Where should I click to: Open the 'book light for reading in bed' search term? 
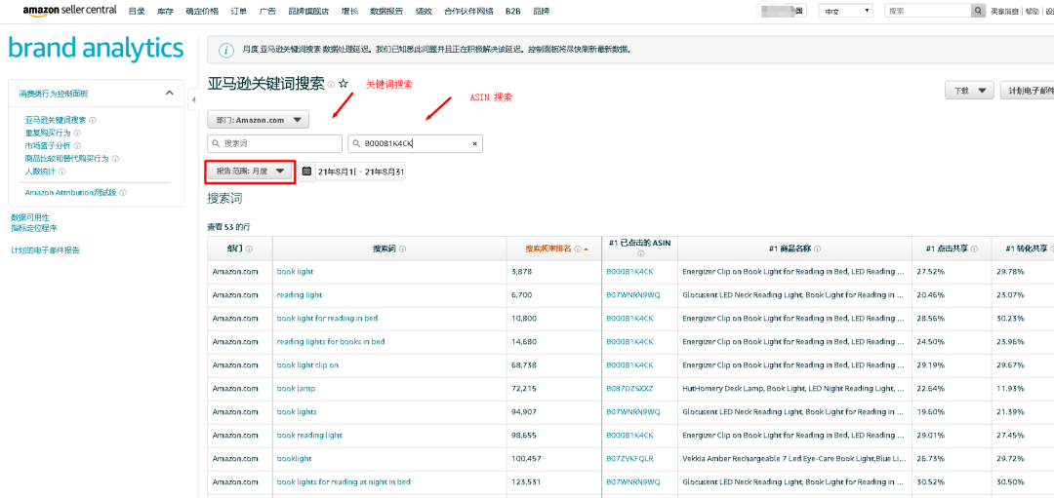pyautogui.click(x=327, y=319)
